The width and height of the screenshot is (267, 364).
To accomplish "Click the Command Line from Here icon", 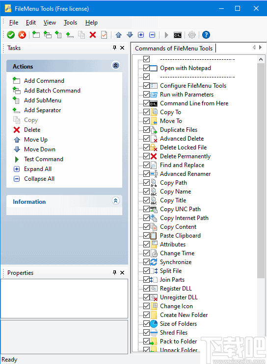I will 154,103.
